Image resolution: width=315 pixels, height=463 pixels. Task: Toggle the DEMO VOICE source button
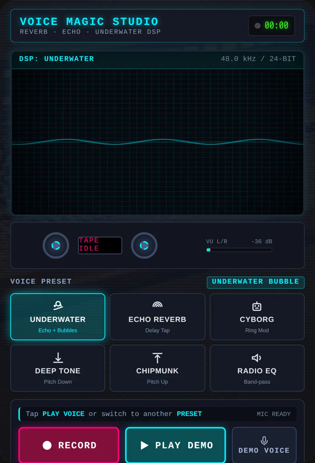264,445
